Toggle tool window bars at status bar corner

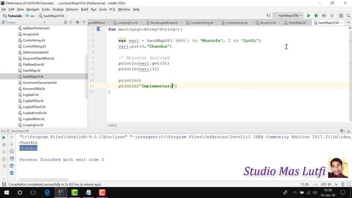point(4,184)
